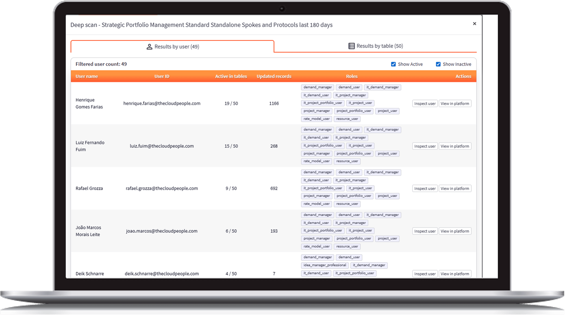Click henrique.farias@thecloudpeople.com user ID
The width and height of the screenshot is (565, 315).
click(x=162, y=104)
